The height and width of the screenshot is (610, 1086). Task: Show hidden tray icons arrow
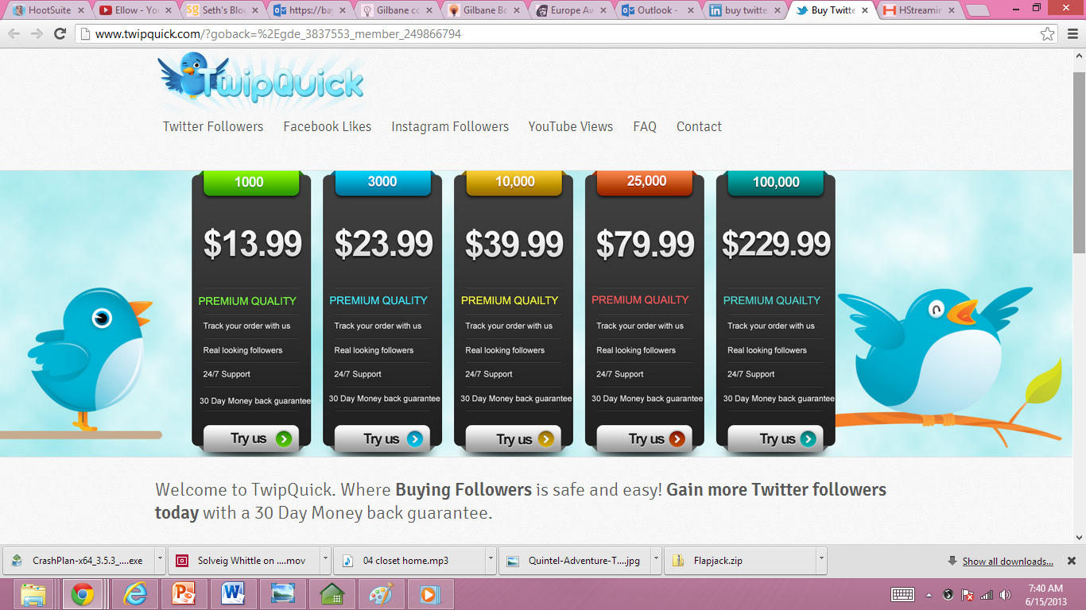pyautogui.click(x=929, y=594)
